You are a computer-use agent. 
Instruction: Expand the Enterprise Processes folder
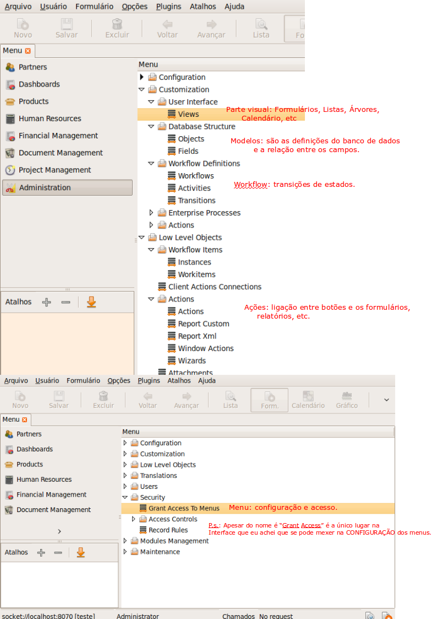point(151,213)
